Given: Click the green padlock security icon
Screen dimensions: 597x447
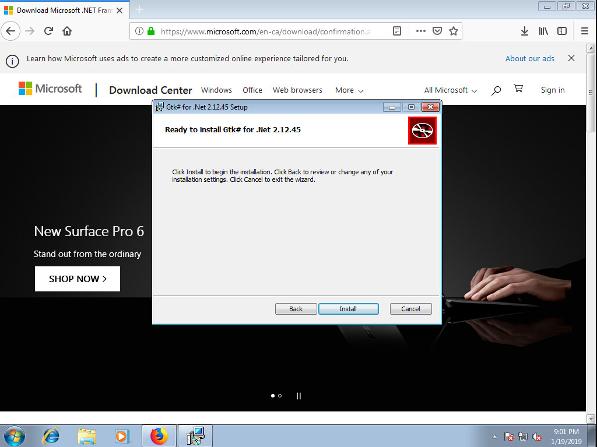Looking at the screenshot, I should 151,31.
